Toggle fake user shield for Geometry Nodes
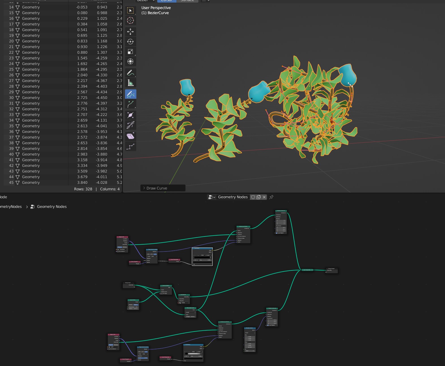The width and height of the screenshot is (445, 366). tap(253, 197)
